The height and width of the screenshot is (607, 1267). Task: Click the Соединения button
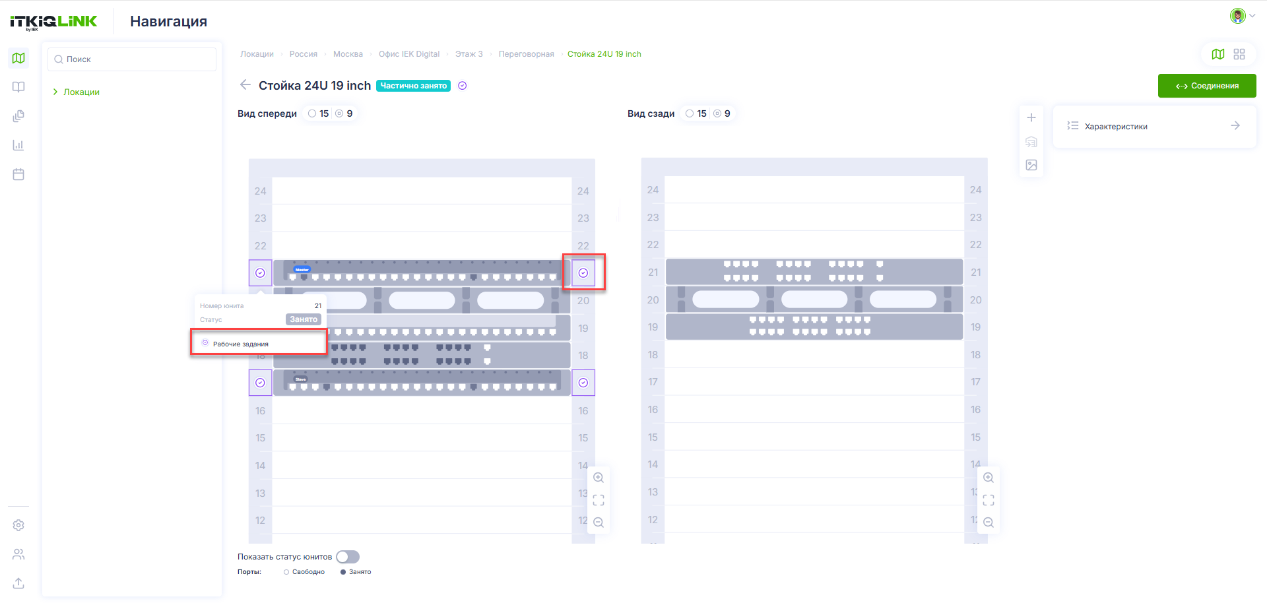click(x=1207, y=86)
